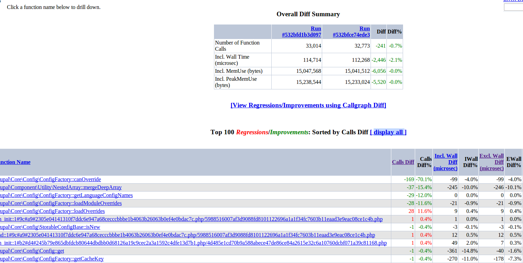The width and height of the screenshot is (523, 263).
Task: Focus the search input field at top right
Action: [x=513, y=7]
